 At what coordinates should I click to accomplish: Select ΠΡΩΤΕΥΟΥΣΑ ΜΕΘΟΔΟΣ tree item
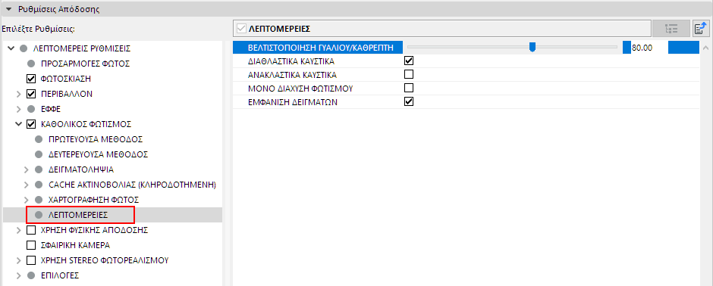point(95,139)
